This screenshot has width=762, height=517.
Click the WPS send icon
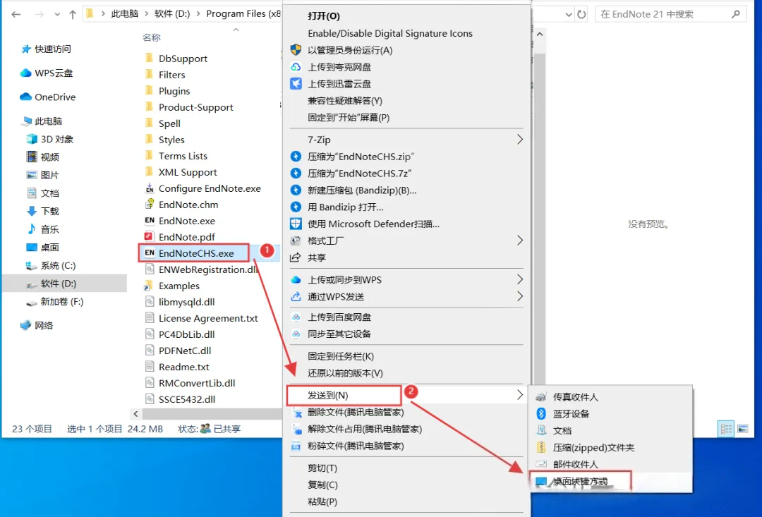click(x=296, y=296)
